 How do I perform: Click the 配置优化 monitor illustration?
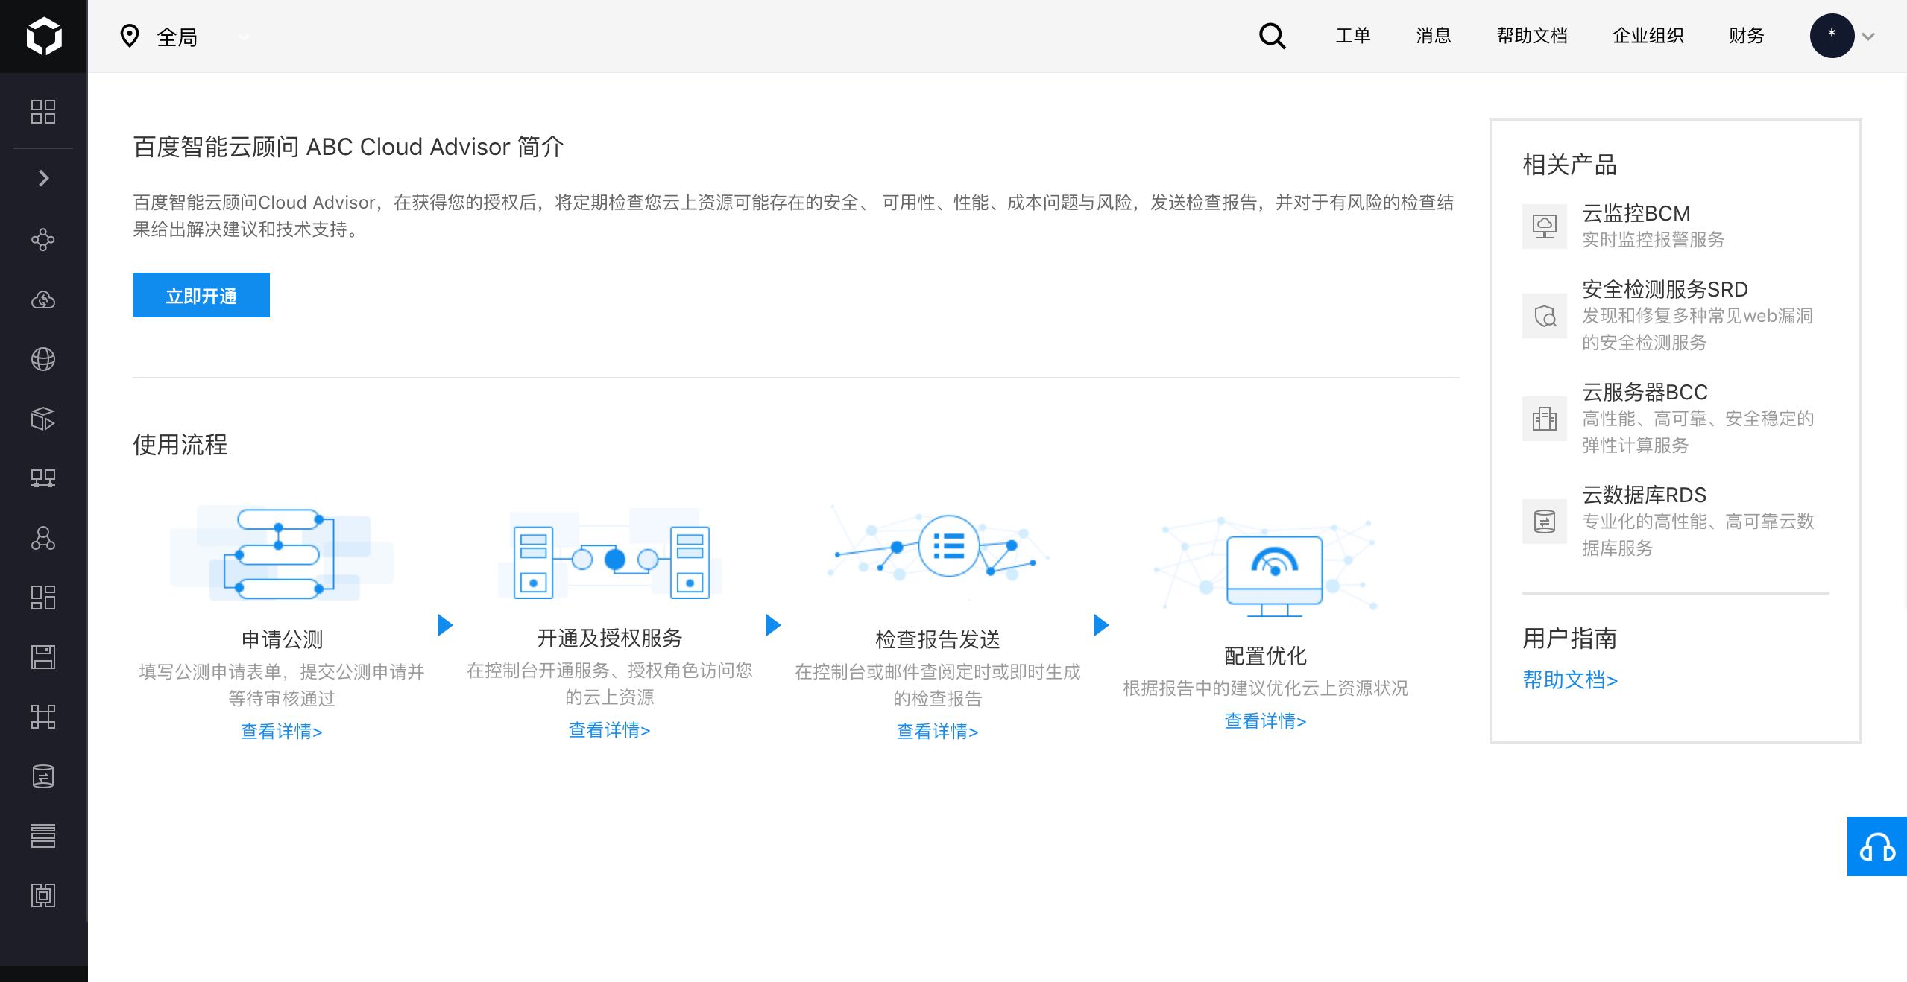pos(1266,566)
